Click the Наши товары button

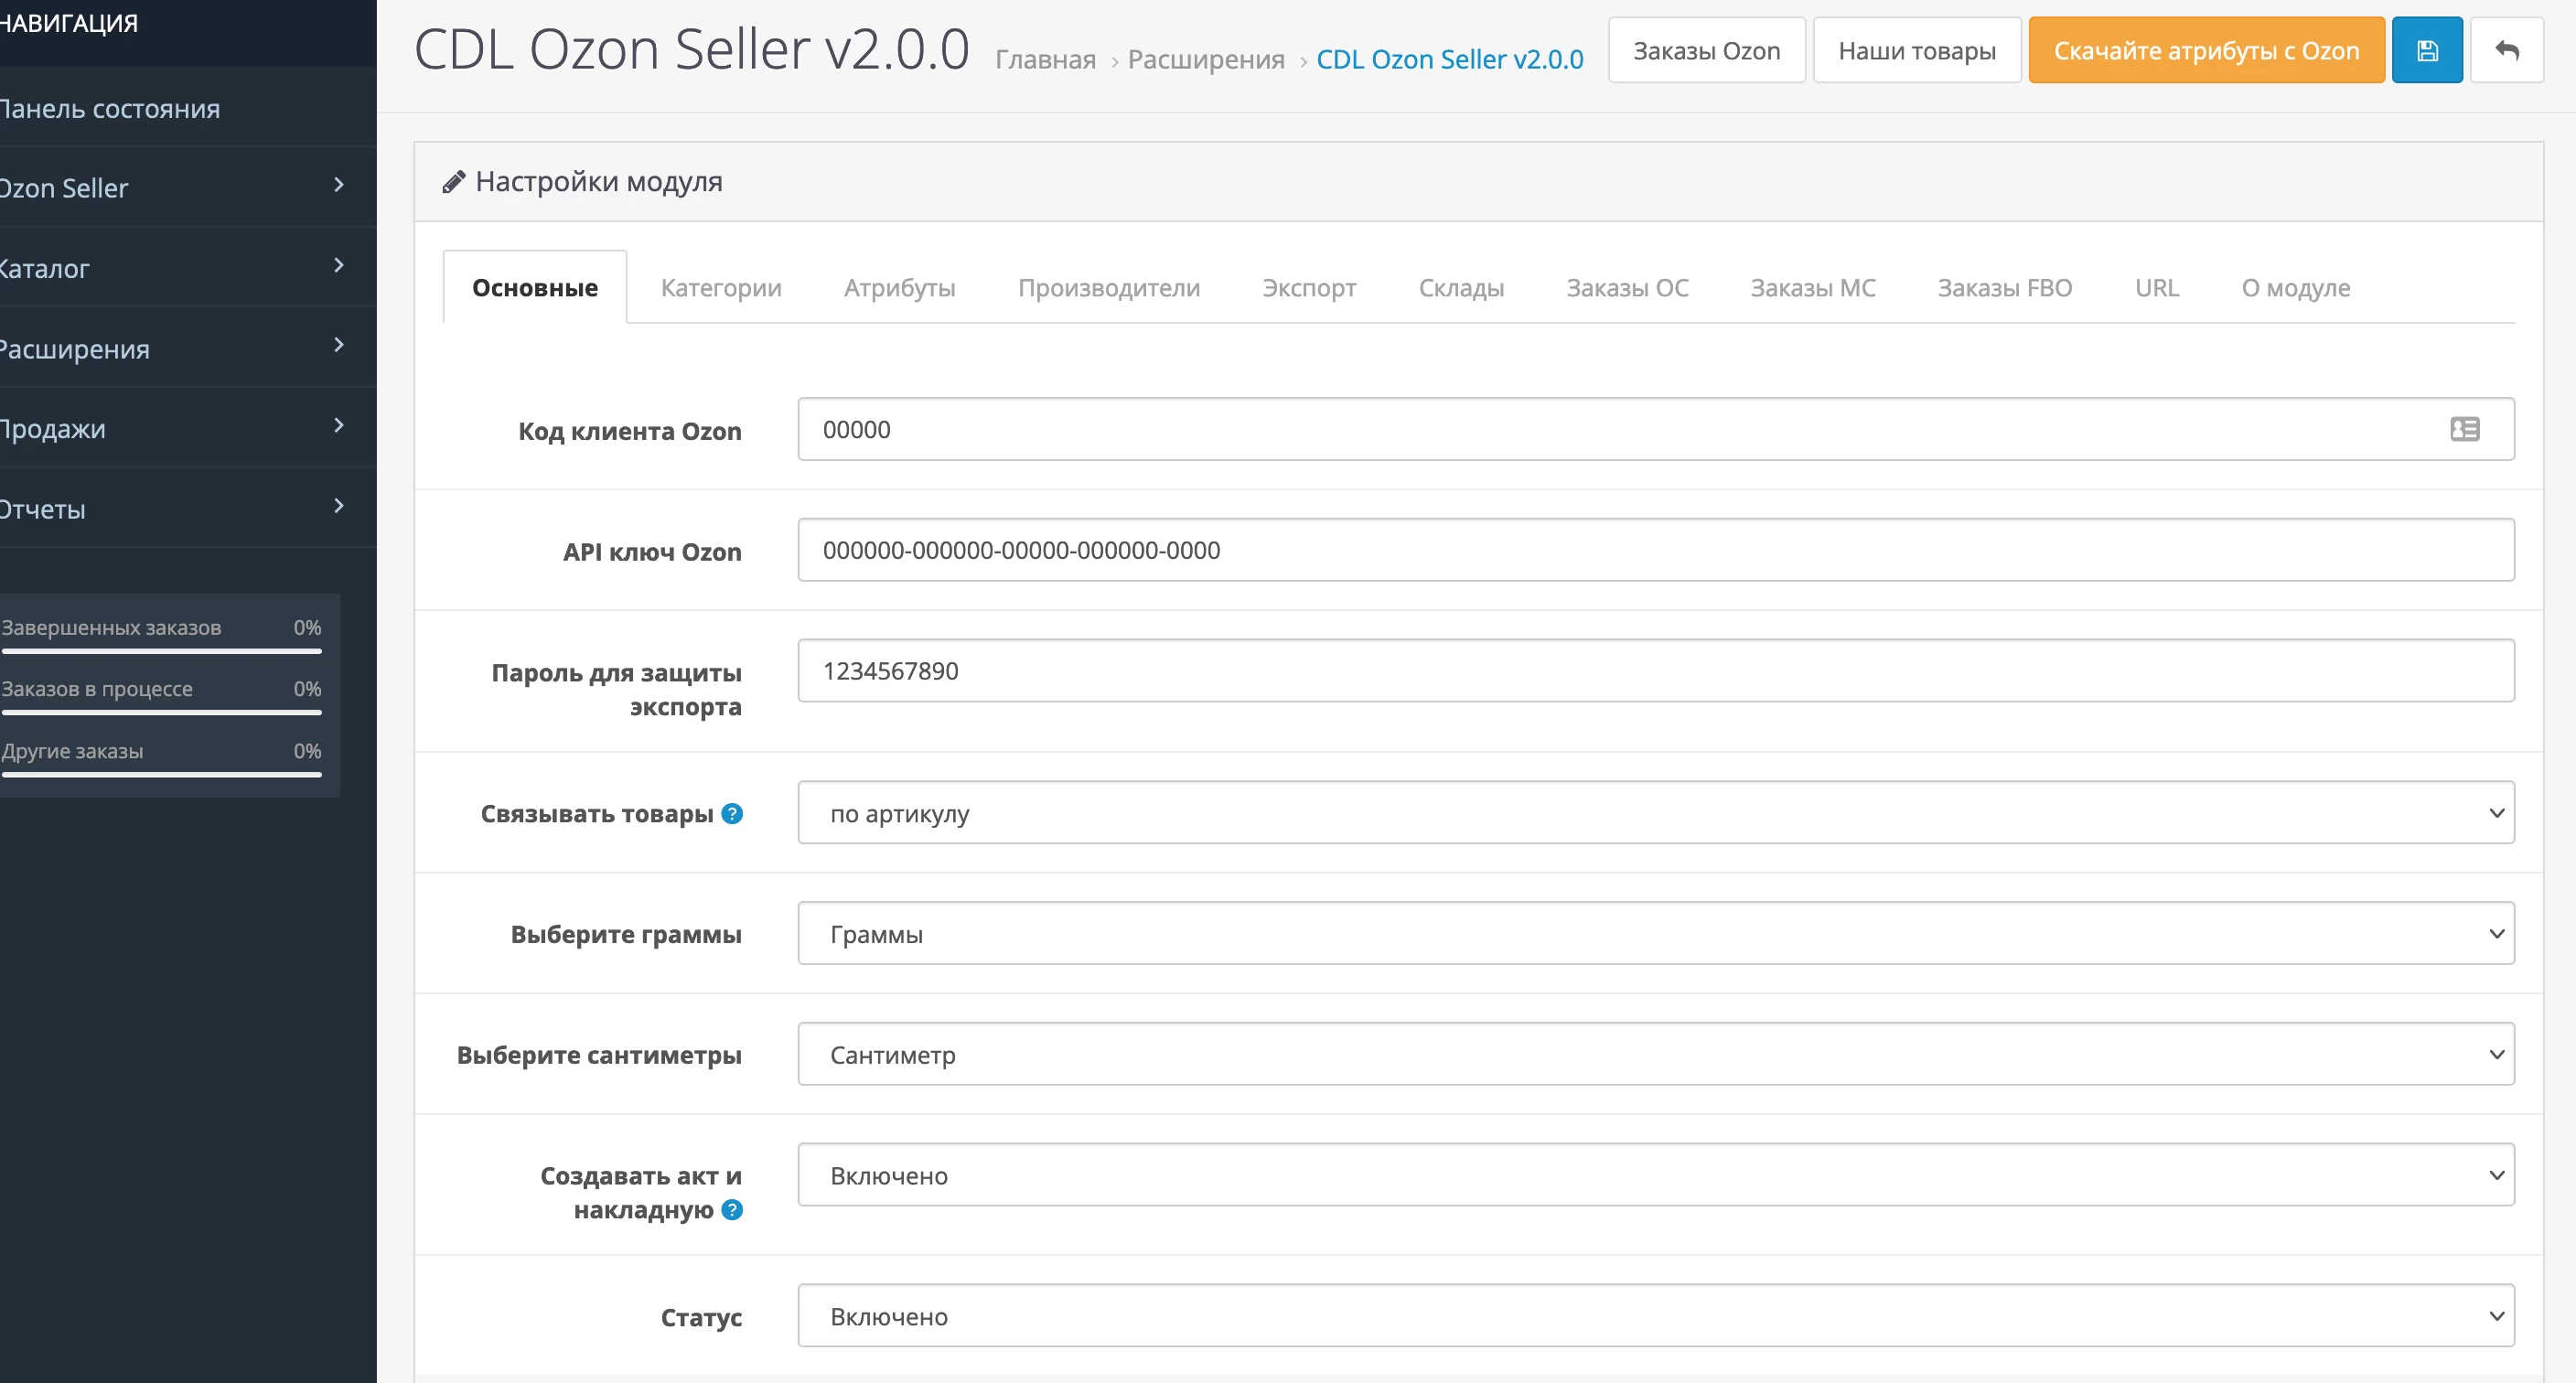(1917, 50)
